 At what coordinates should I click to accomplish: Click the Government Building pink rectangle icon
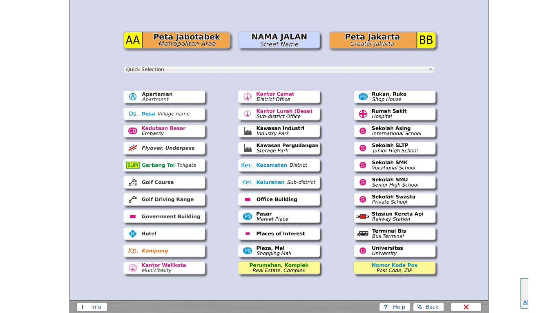[133, 216]
